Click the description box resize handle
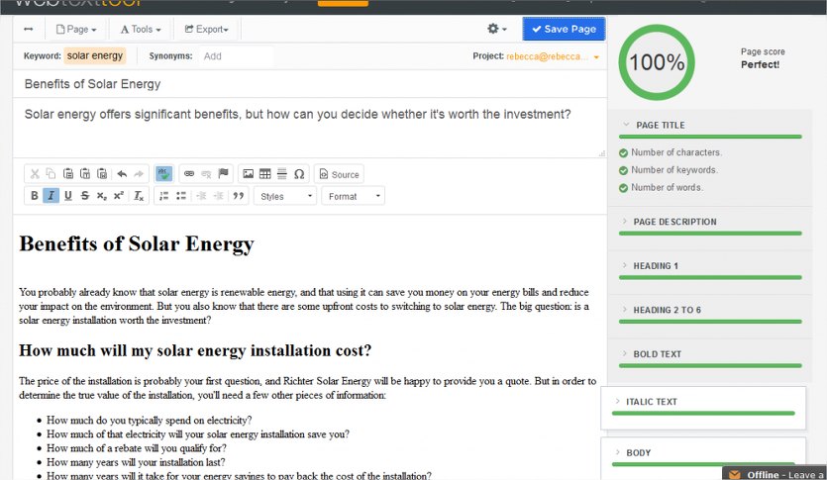The width and height of the screenshot is (827, 480). click(602, 153)
